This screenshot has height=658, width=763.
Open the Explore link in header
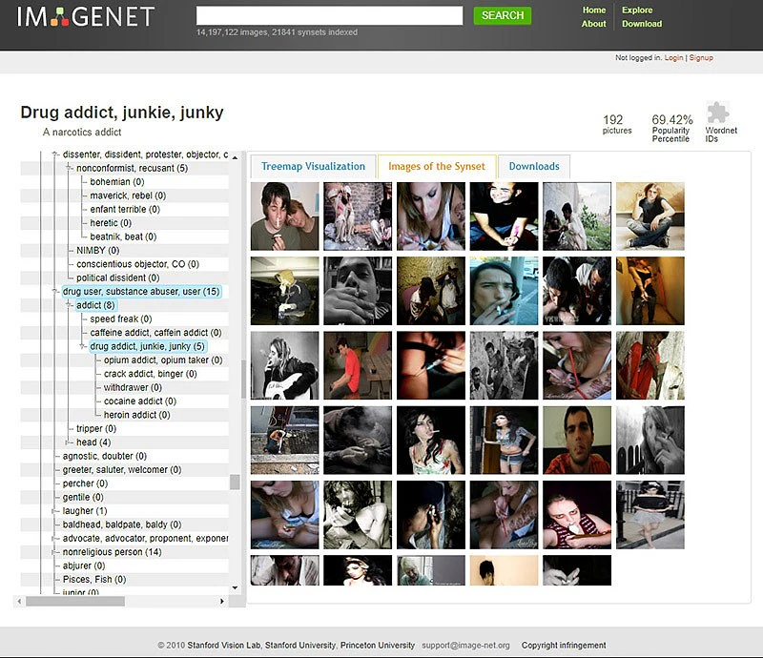pos(637,10)
